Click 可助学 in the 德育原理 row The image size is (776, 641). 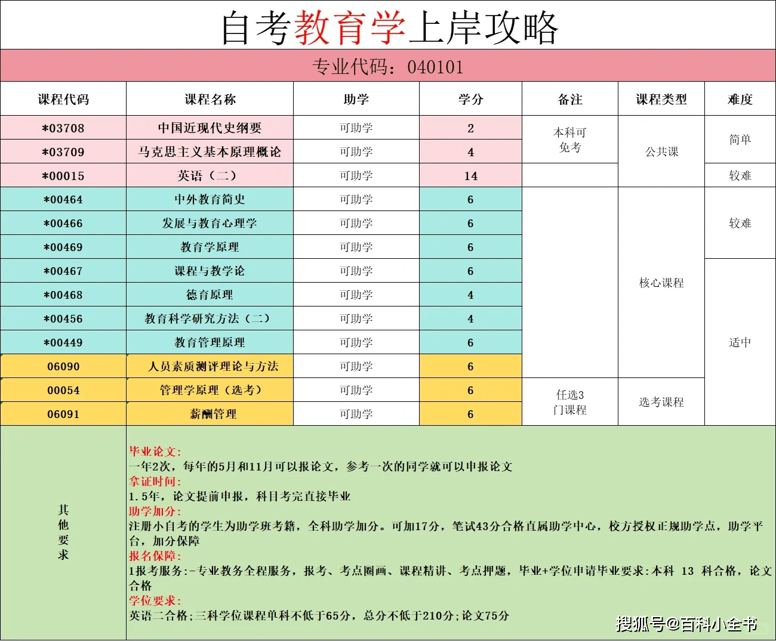coord(356,295)
